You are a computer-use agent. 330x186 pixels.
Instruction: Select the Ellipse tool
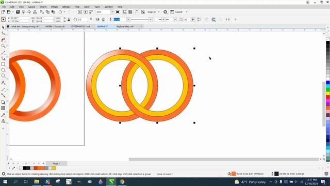[x=3, y=70]
